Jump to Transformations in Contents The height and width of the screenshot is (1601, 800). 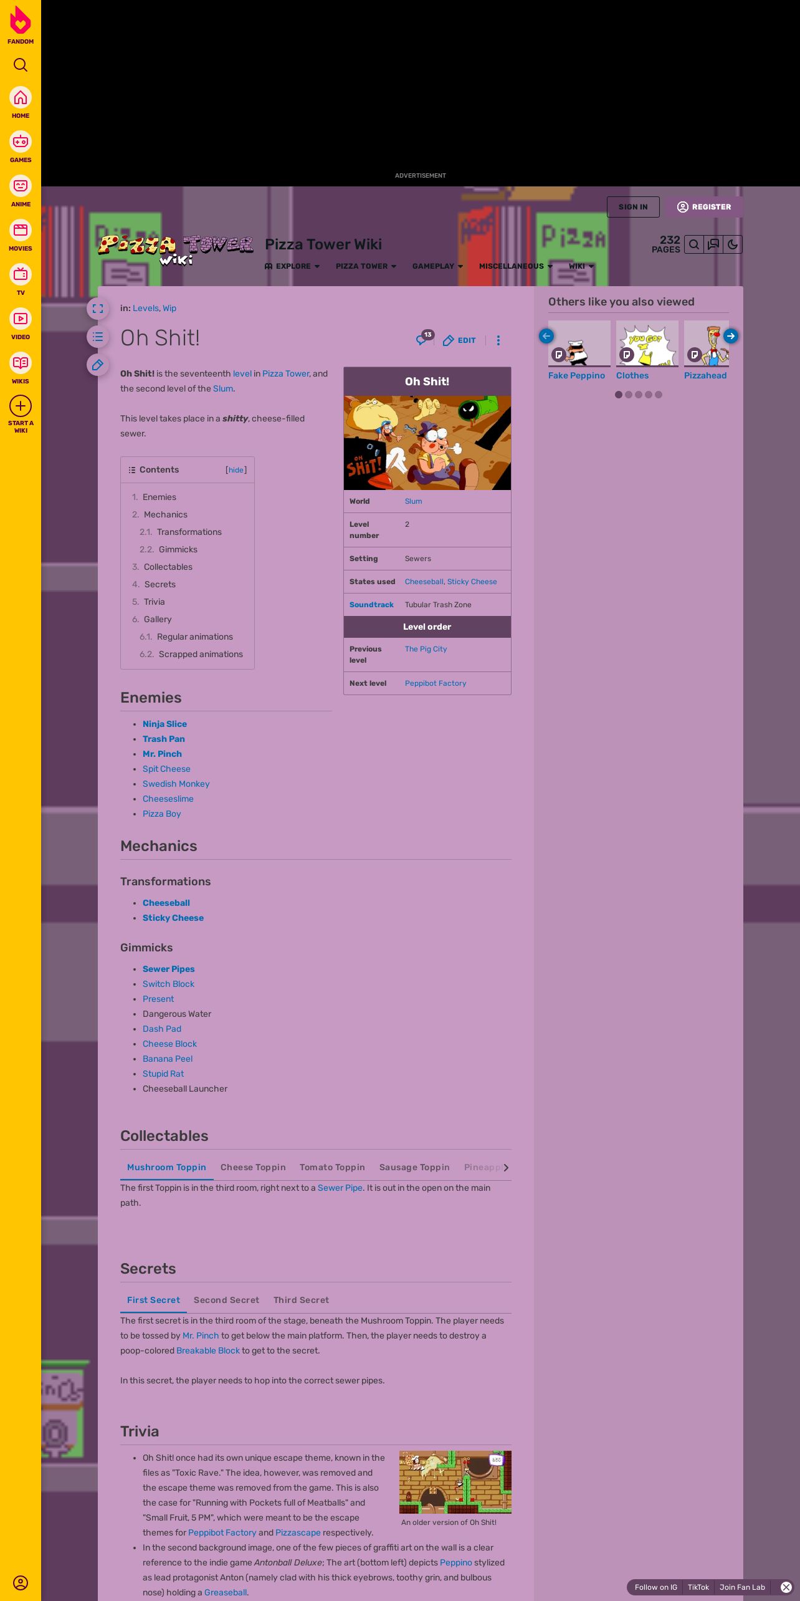[189, 532]
